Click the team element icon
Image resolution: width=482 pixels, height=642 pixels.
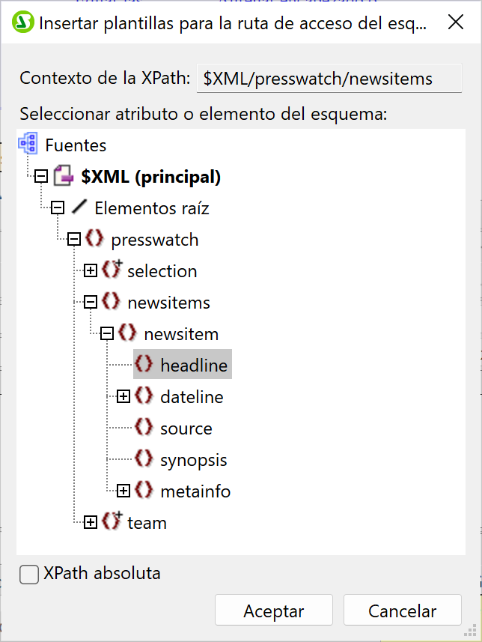112,521
